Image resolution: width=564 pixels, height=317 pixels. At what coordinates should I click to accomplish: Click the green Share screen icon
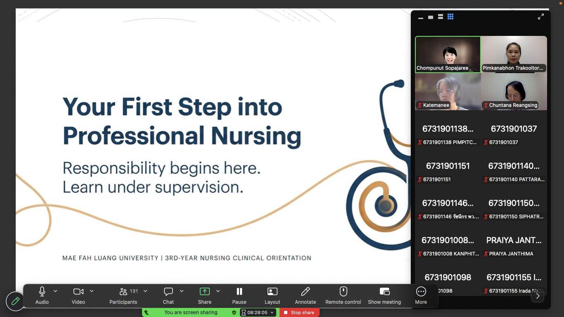click(x=204, y=291)
